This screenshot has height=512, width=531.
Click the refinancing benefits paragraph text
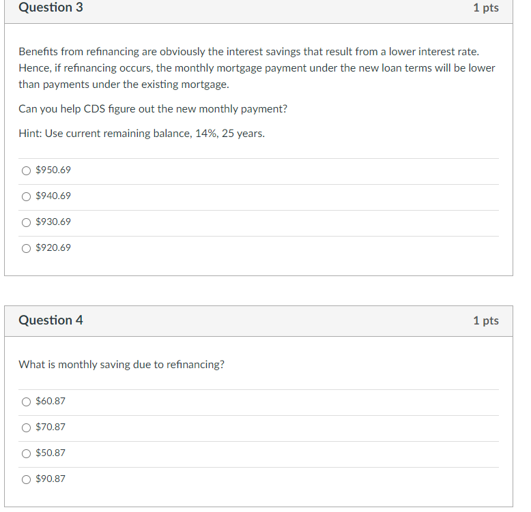(257, 68)
